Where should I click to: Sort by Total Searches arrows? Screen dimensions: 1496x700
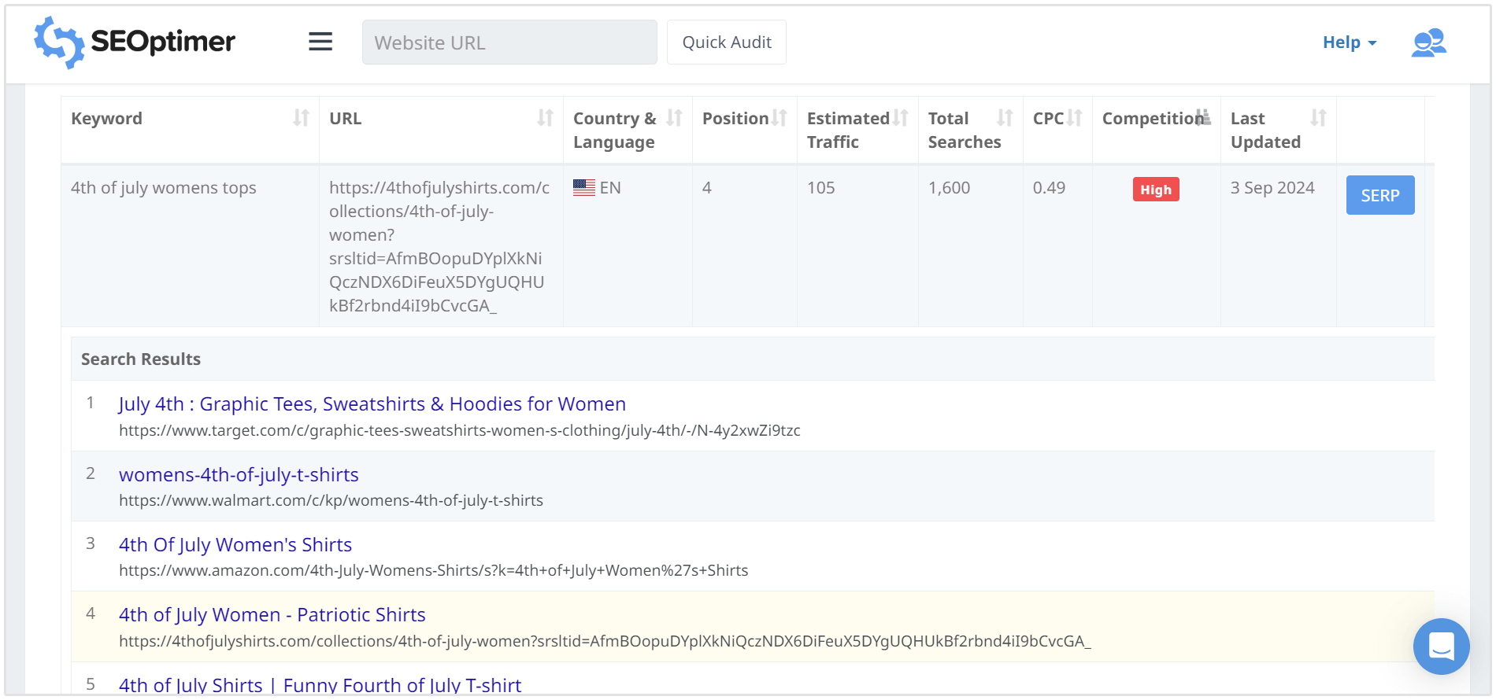[x=1005, y=118]
